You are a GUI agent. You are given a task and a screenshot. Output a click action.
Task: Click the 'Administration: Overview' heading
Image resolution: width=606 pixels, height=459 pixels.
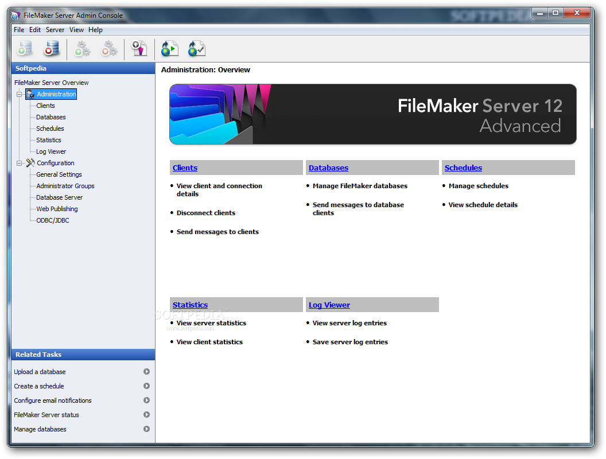(x=205, y=70)
